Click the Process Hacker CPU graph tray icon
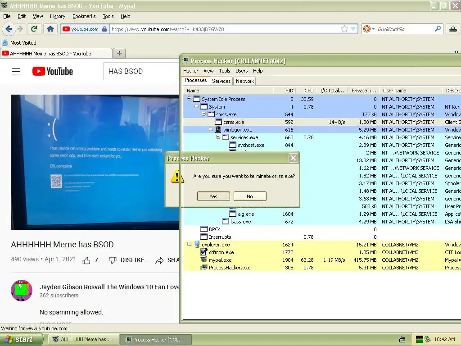 click(420, 340)
